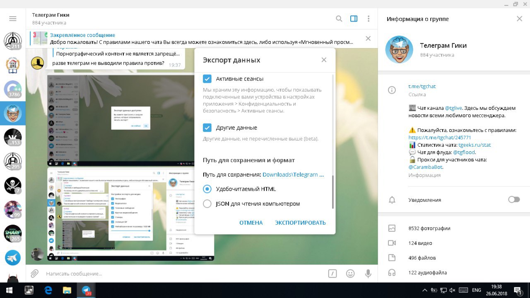Screen dimensions: 530x298
Task: Open the lower screenshot image in chat
Action: tap(131, 214)
